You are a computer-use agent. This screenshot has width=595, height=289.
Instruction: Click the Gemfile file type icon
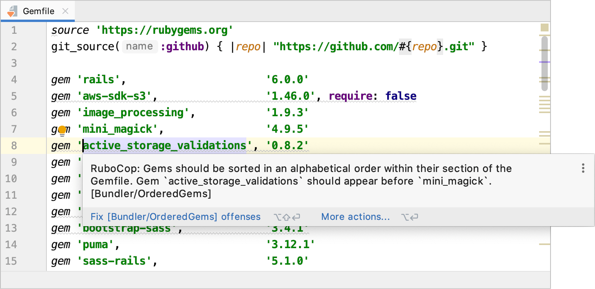coord(12,11)
